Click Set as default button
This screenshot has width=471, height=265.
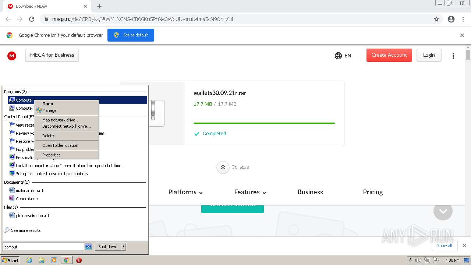click(x=131, y=35)
